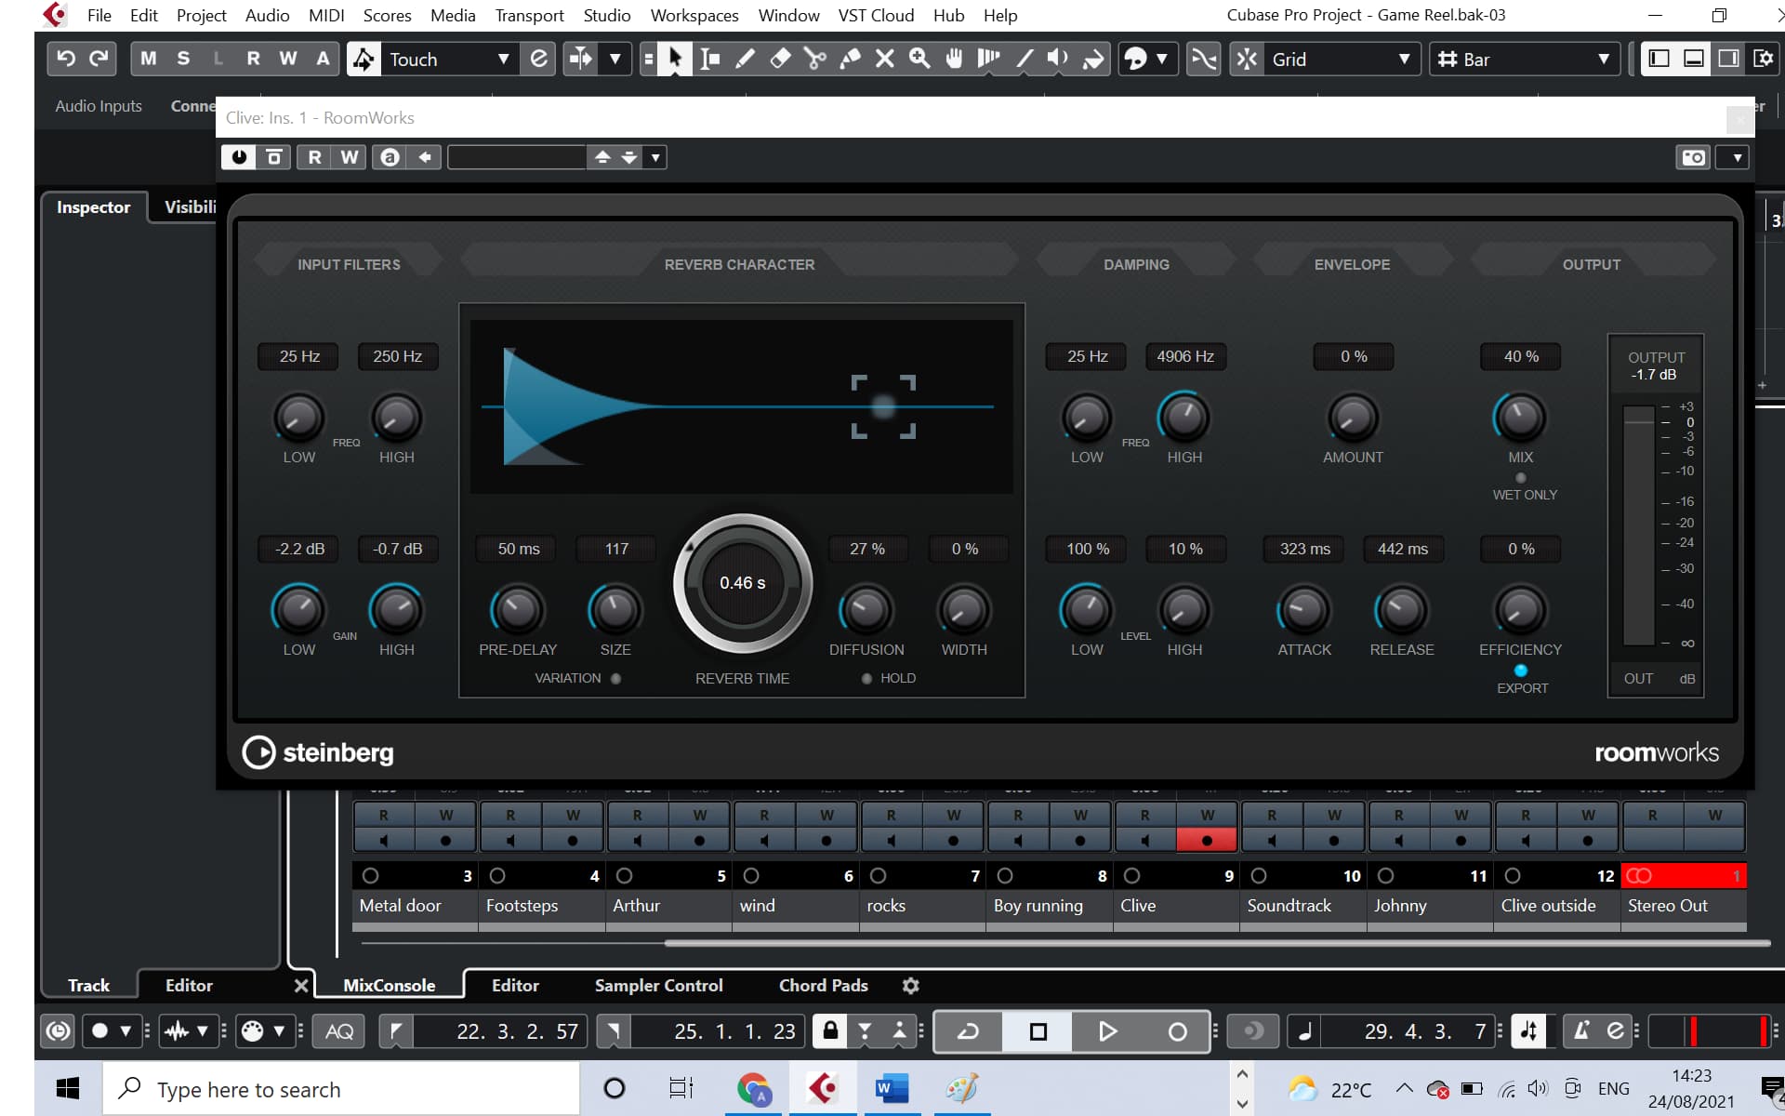Take a snapshot of the RoomWorks settings
The height and width of the screenshot is (1116, 1785).
(x=1692, y=156)
